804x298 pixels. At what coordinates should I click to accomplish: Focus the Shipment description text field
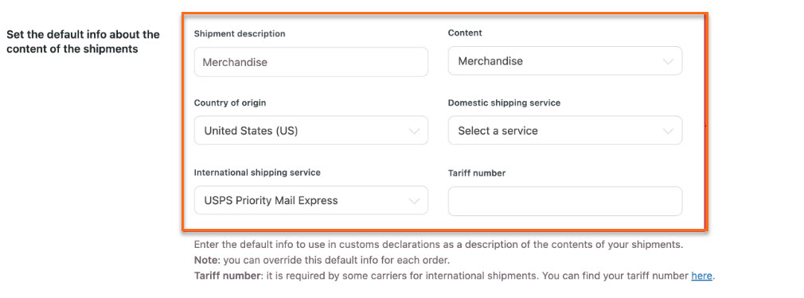(x=310, y=62)
